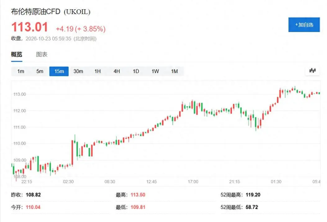Click the current price 113.01
This screenshot has width=327, height=222.
coord(30,27)
